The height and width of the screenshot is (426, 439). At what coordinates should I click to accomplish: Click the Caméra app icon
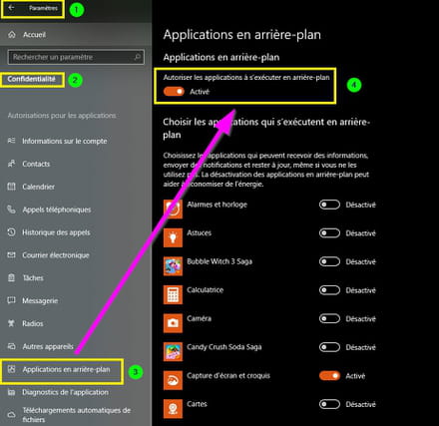pos(173,323)
